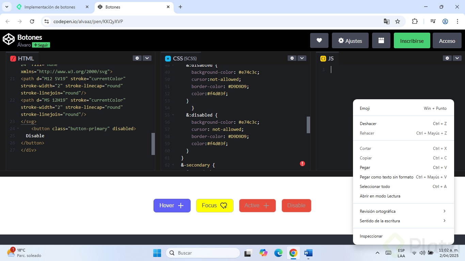Open Task View on the taskbar
465x261 pixels.
click(248, 253)
